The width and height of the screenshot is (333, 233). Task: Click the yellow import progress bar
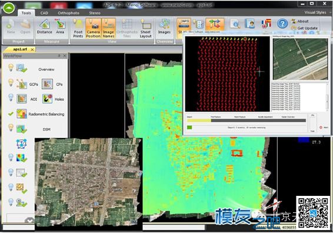[x=199, y=120]
